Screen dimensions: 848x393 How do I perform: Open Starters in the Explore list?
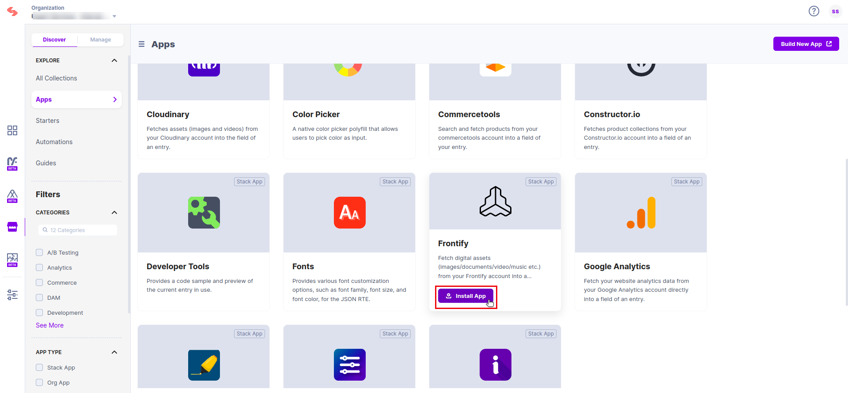pos(48,121)
